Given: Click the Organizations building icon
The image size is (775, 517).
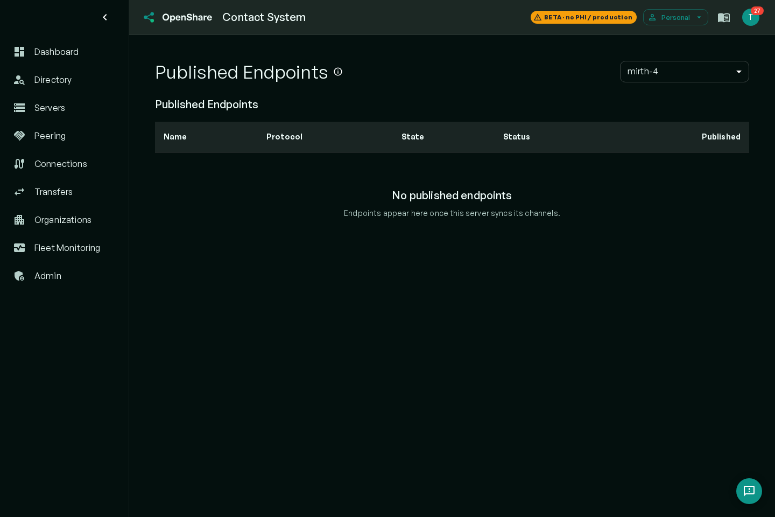Looking at the screenshot, I should (19, 220).
